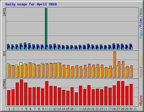Screen dimensions: 144x112
Task: Click the 801 visits axis value
Action: click(4, 53)
